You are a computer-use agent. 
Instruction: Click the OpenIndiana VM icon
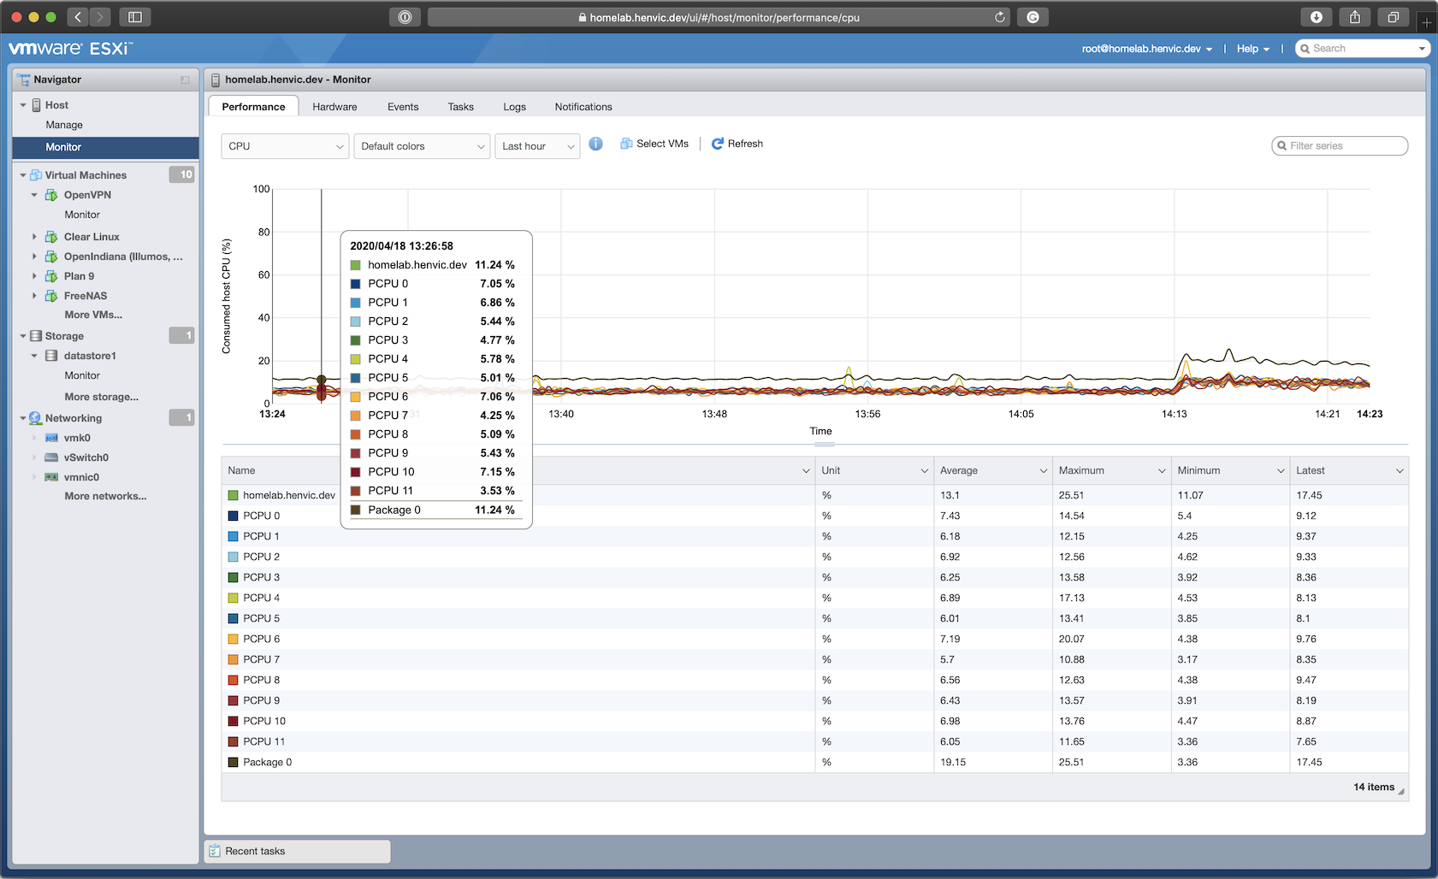[51, 257]
